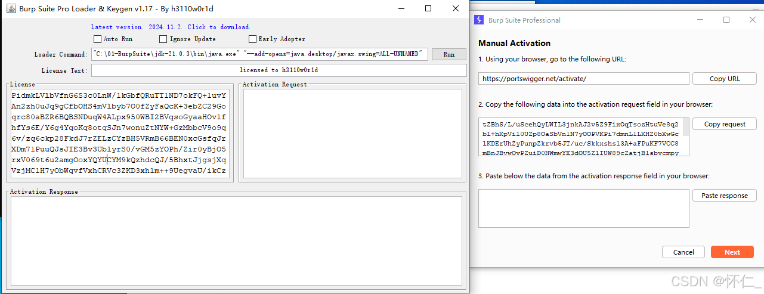Click the Java icon in Keygen title bar
This screenshot has width=764, height=294.
[11, 8]
